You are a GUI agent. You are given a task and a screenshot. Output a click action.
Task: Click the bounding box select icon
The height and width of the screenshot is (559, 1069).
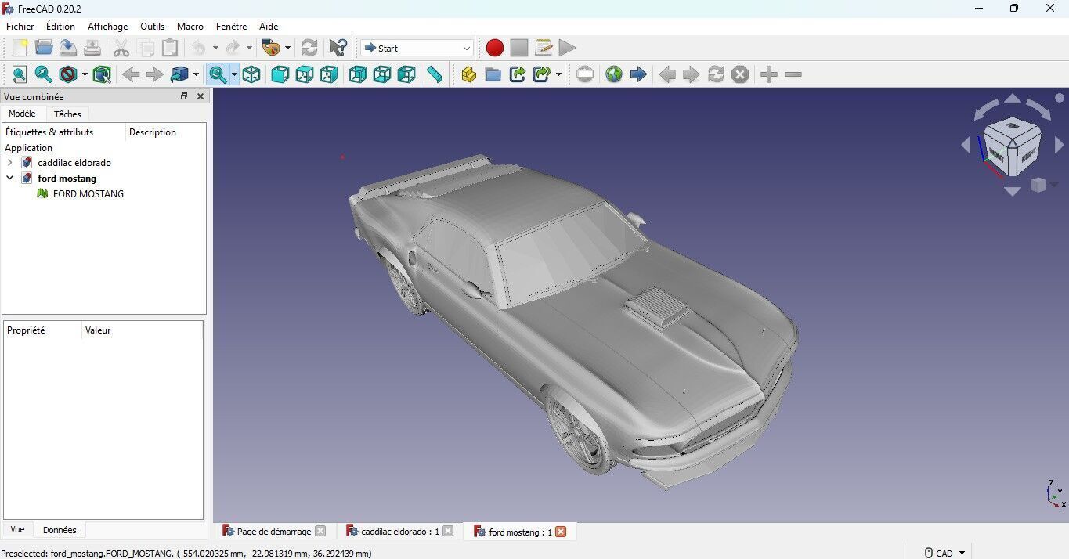pos(102,74)
